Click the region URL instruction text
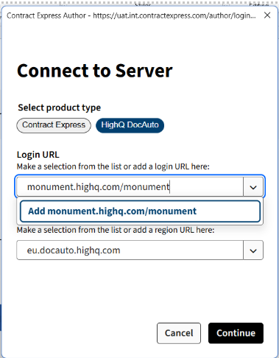Screen dimensions: 279x358 tap(116, 230)
